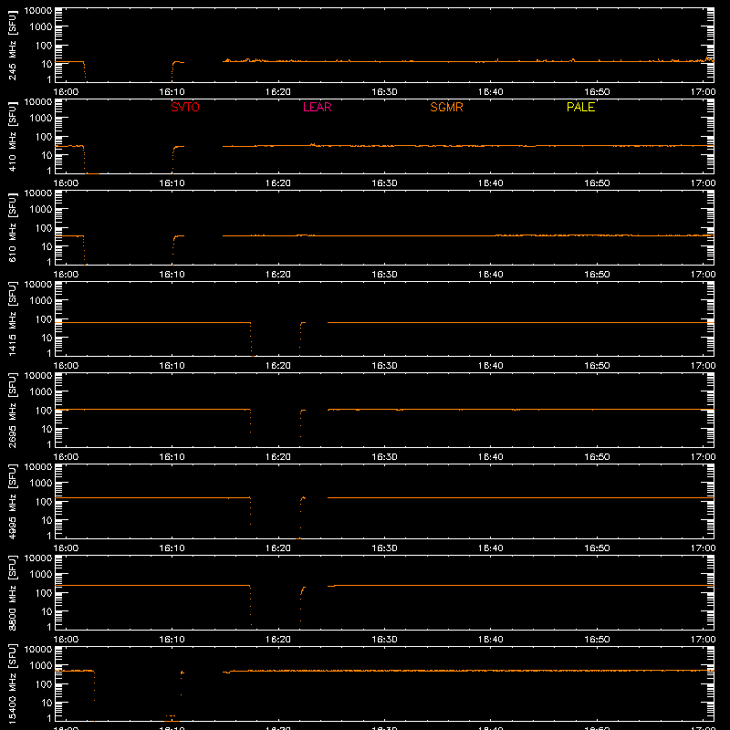Viewport: 730px width, 730px height.
Task: Click the pink LEAR station label
Action: point(317,107)
